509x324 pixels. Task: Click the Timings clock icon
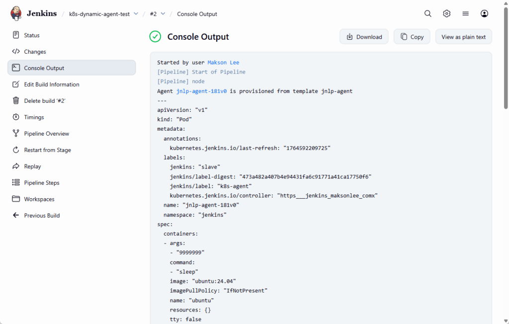[x=15, y=117]
